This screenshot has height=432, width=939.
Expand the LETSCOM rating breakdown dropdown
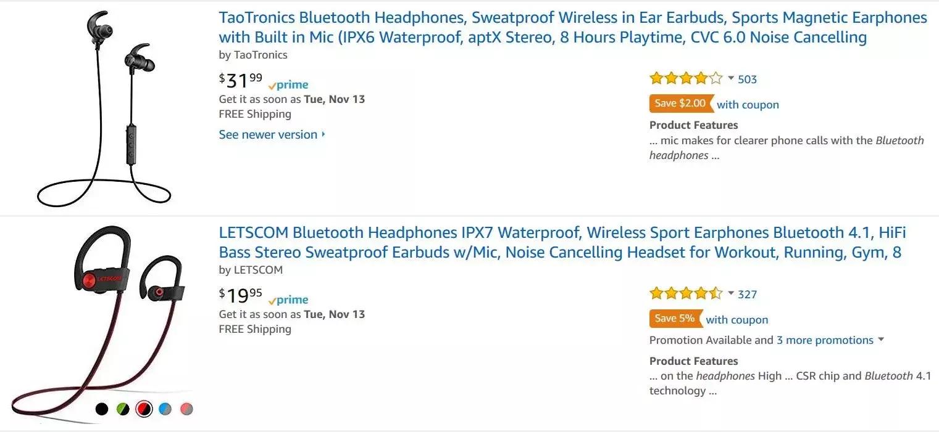point(730,294)
